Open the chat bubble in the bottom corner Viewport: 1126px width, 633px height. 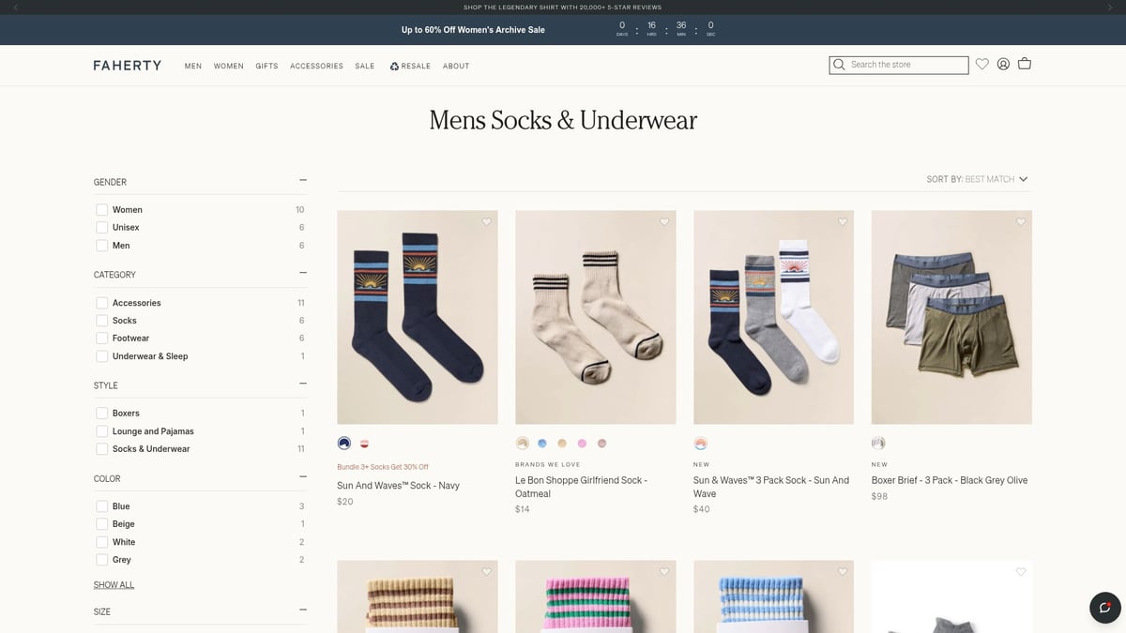click(x=1103, y=607)
